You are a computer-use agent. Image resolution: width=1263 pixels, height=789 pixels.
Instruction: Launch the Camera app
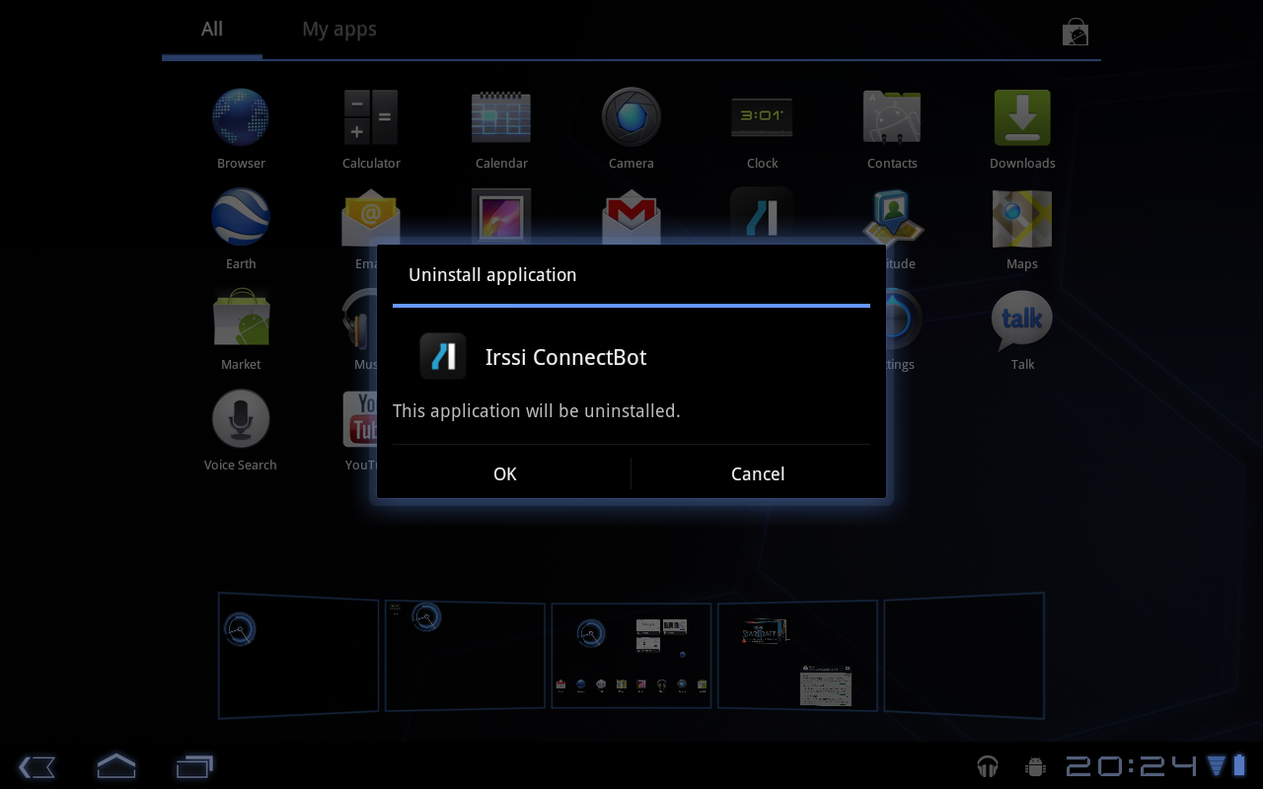coord(631,116)
